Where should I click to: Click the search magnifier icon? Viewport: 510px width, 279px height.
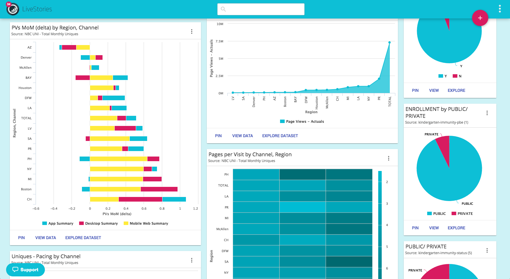[x=223, y=9]
